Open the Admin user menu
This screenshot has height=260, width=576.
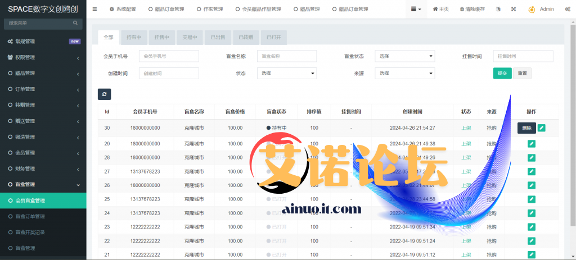[x=541, y=9]
